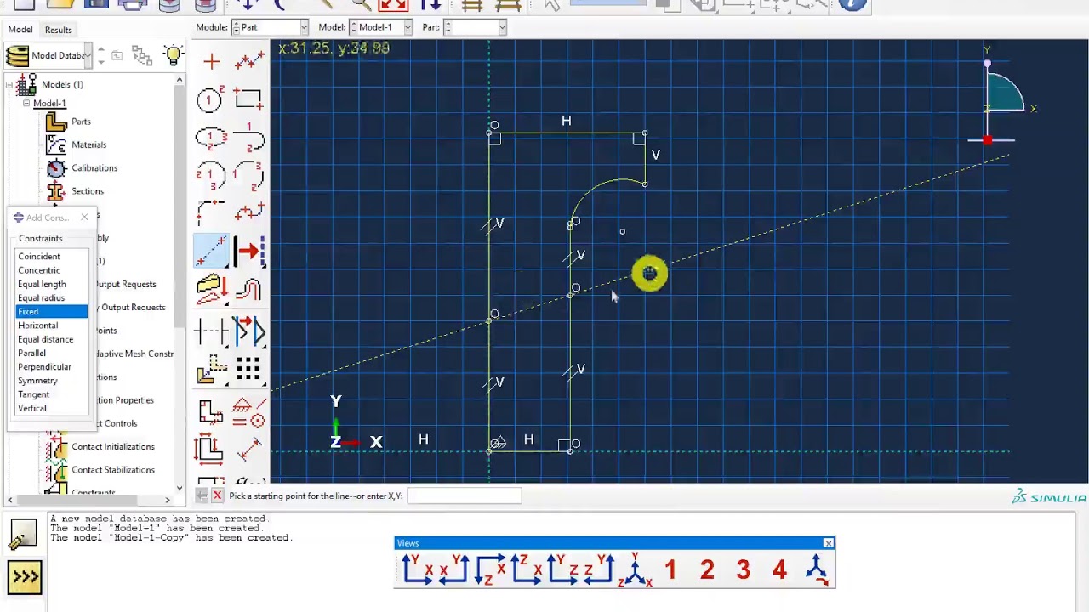The height and width of the screenshot is (612, 1089).
Task: Click the message area icon
Action: pyautogui.click(x=24, y=534)
